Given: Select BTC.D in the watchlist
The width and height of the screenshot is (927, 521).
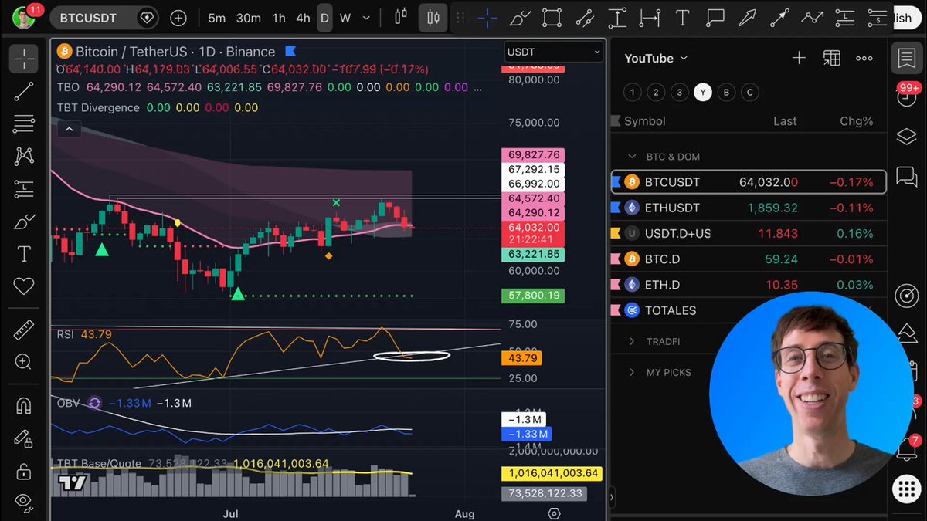Looking at the screenshot, I should [749, 259].
